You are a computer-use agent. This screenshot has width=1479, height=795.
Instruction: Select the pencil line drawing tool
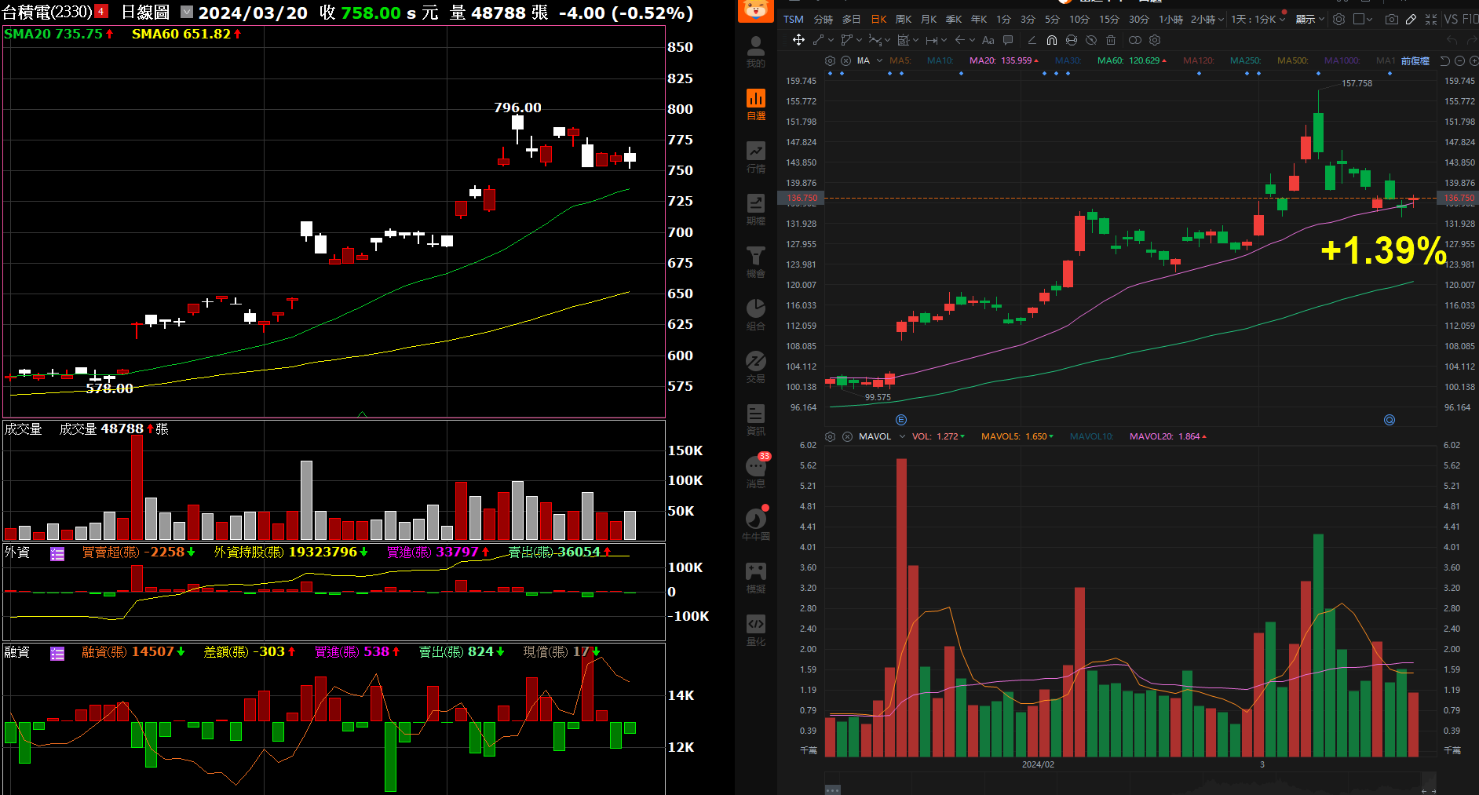[x=1032, y=40]
